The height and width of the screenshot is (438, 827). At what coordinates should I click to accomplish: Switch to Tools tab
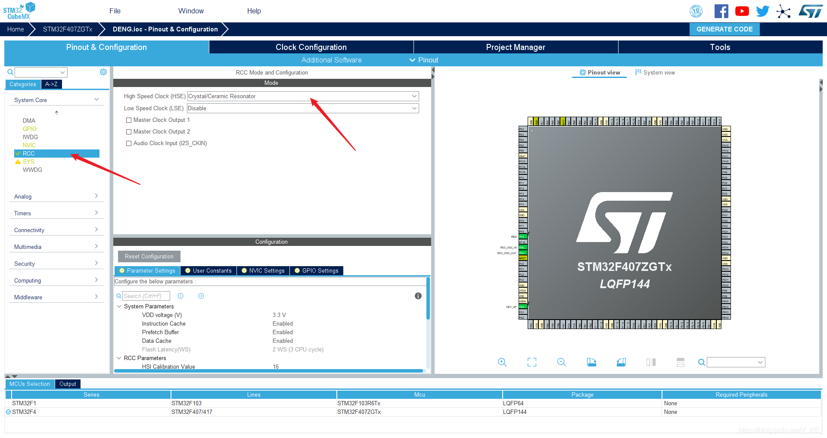(720, 47)
